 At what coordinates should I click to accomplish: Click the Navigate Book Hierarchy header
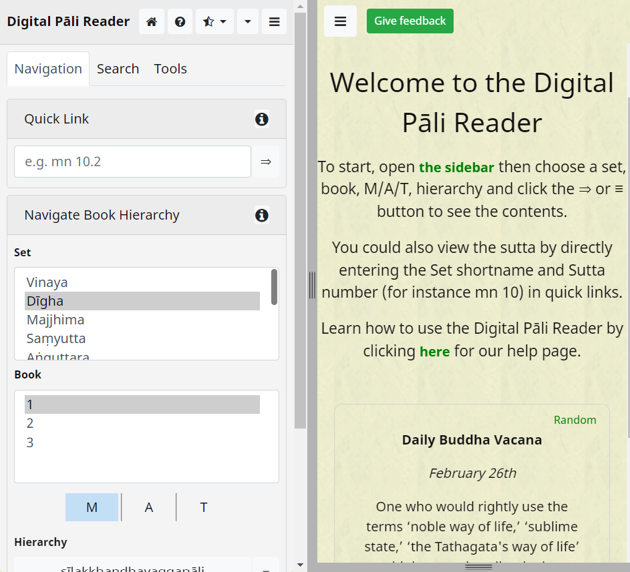click(x=147, y=215)
